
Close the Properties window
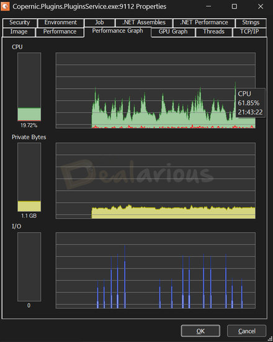tap(261, 7)
